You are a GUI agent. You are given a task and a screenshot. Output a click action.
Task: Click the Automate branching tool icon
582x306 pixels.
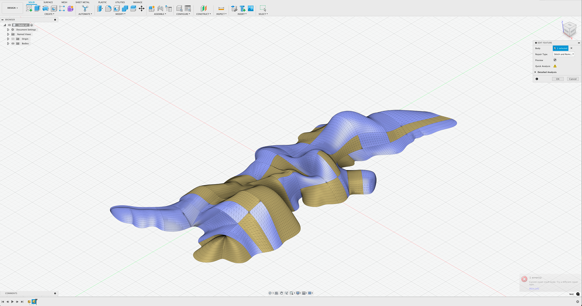coord(85,8)
